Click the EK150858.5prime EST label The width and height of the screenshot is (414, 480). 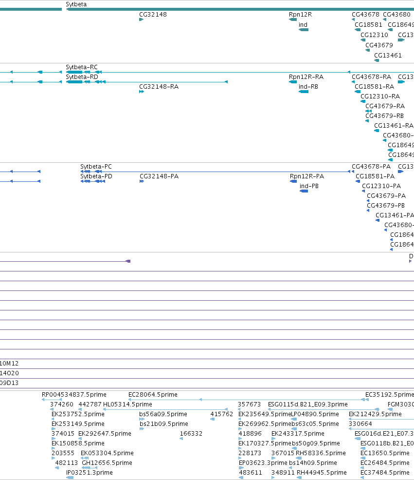(78, 443)
